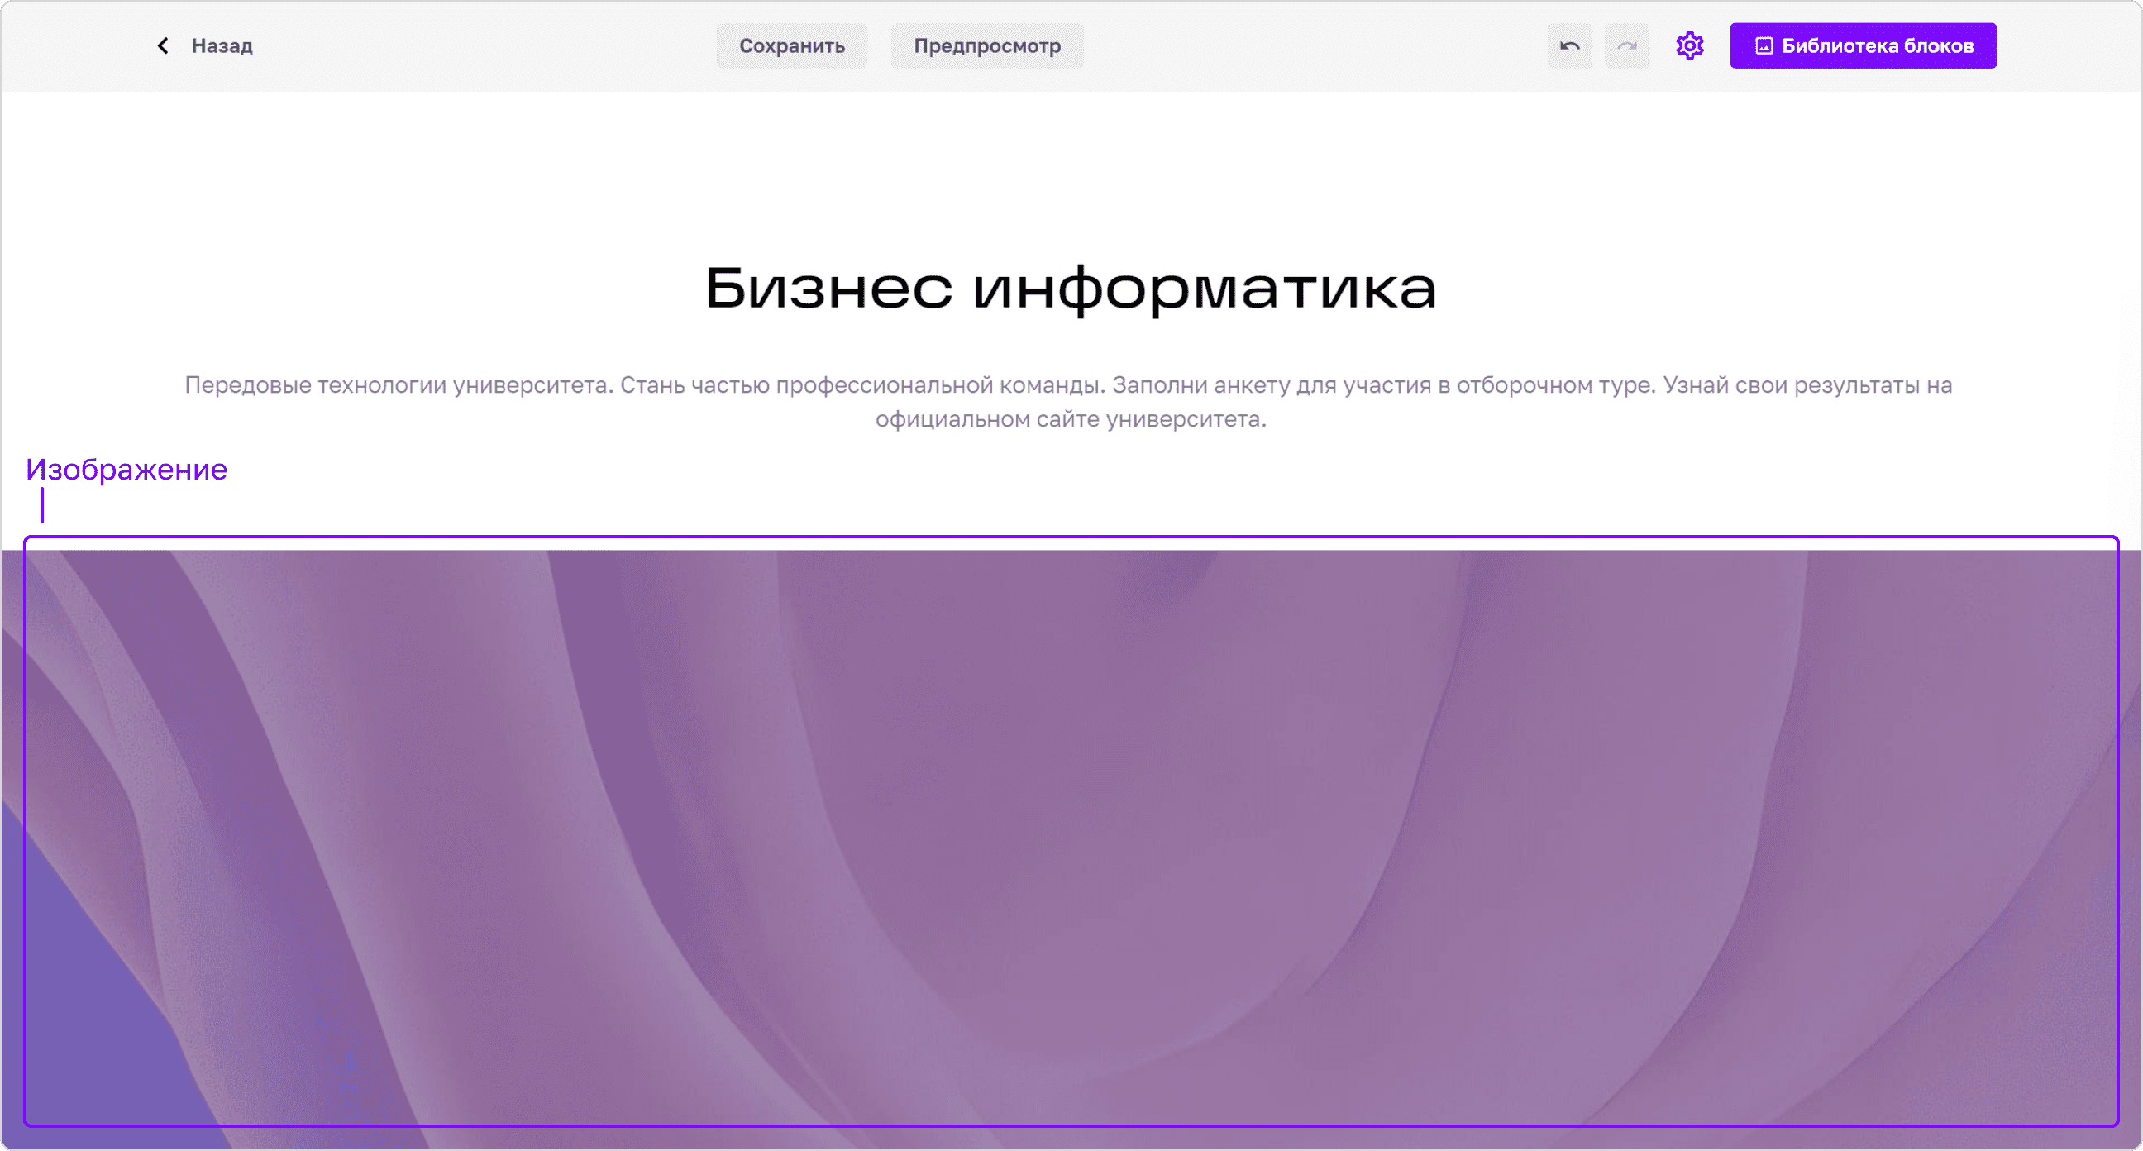Open the Предпросмотр preview
Screen dimensions: 2143x1151
click(987, 45)
